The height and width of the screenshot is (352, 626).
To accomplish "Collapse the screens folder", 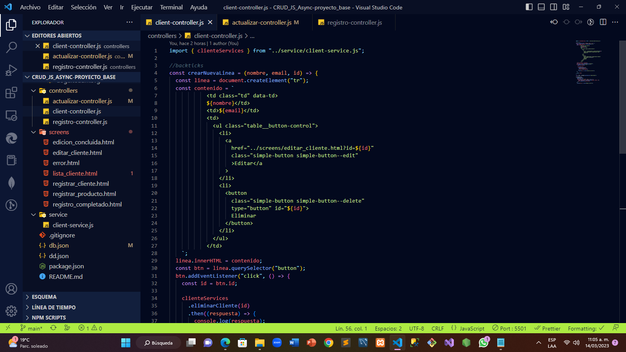I will point(81,132).
